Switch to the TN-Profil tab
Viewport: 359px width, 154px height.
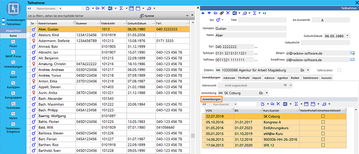(x=244, y=78)
